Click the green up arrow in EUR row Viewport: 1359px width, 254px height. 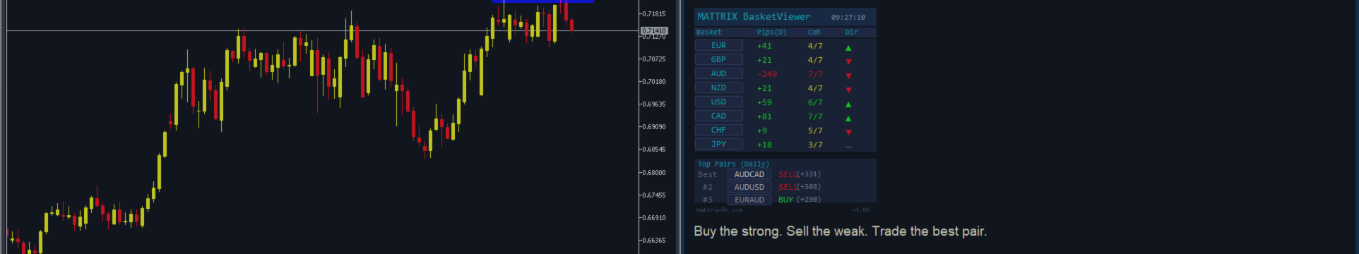pyautogui.click(x=848, y=47)
